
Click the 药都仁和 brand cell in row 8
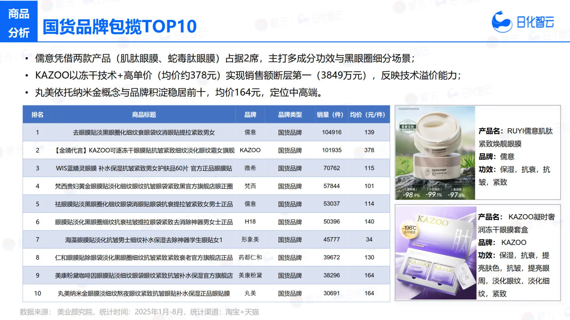click(x=250, y=257)
